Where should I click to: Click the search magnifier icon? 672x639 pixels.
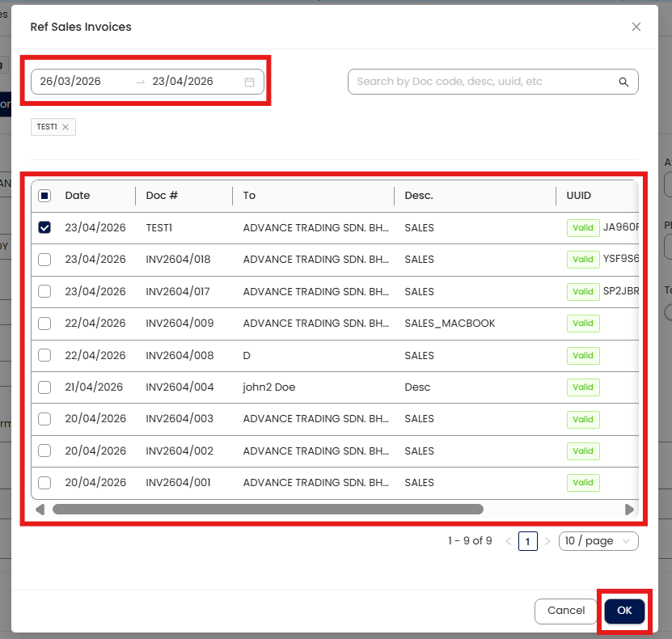click(623, 82)
